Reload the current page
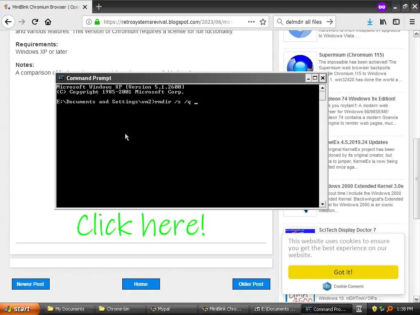Image resolution: width=420 pixels, height=315 pixels. pos(35,22)
